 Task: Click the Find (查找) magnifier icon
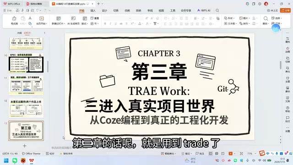click(266, 18)
